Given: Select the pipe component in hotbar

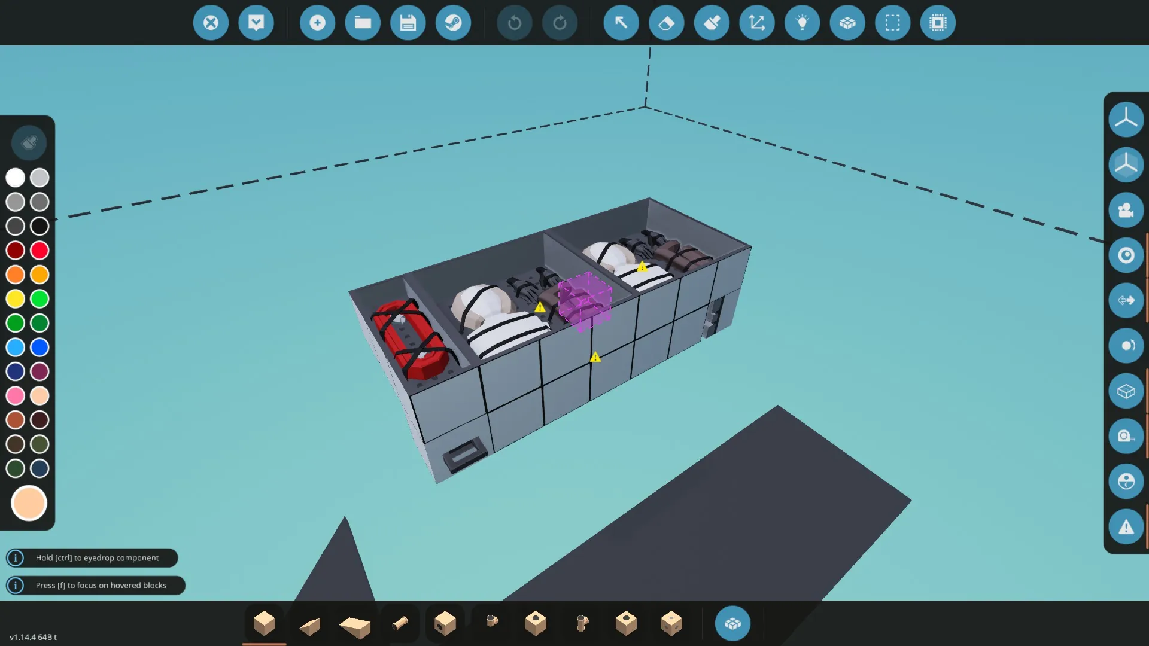Looking at the screenshot, I should point(400,623).
